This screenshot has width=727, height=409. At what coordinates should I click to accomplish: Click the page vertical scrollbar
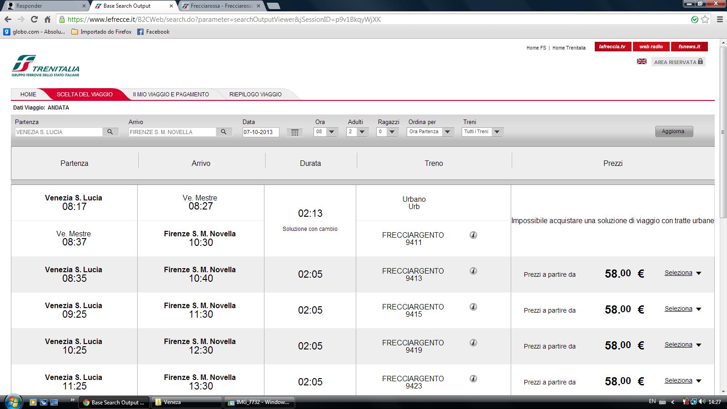[x=723, y=132]
